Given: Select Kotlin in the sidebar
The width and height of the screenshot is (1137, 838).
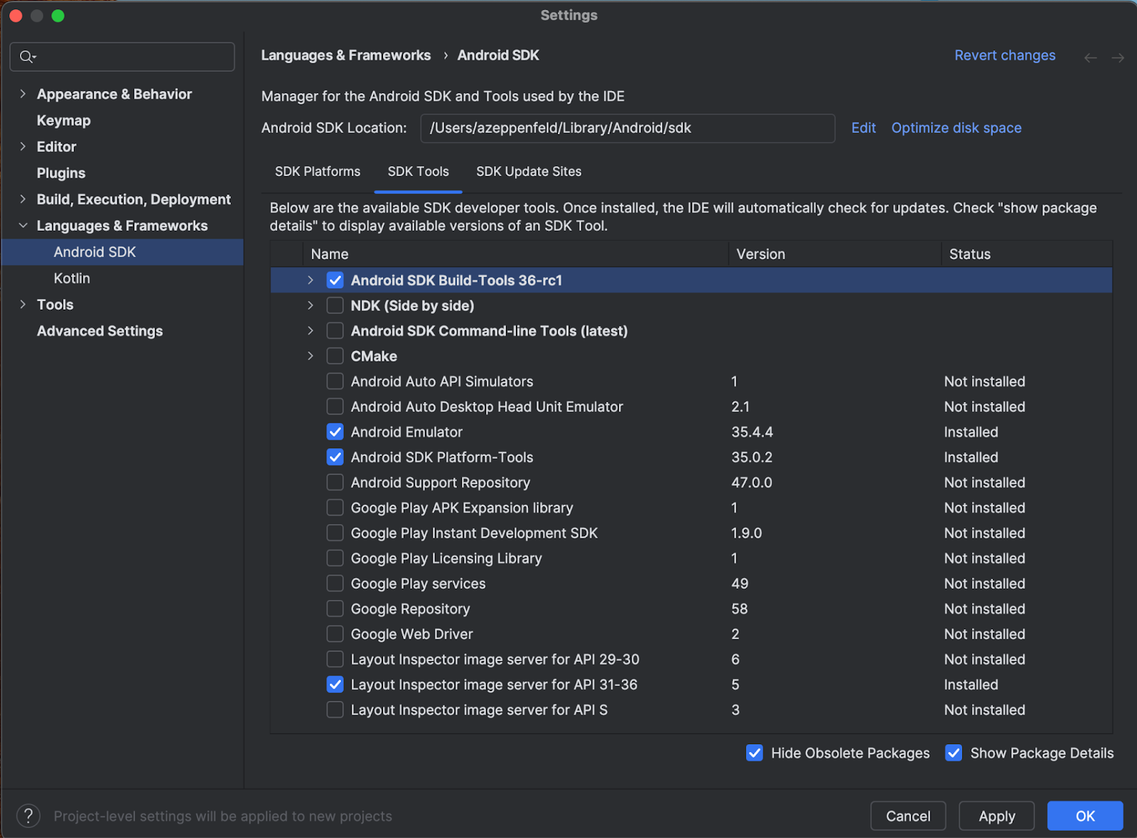Looking at the screenshot, I should click(x=71, y=278).
